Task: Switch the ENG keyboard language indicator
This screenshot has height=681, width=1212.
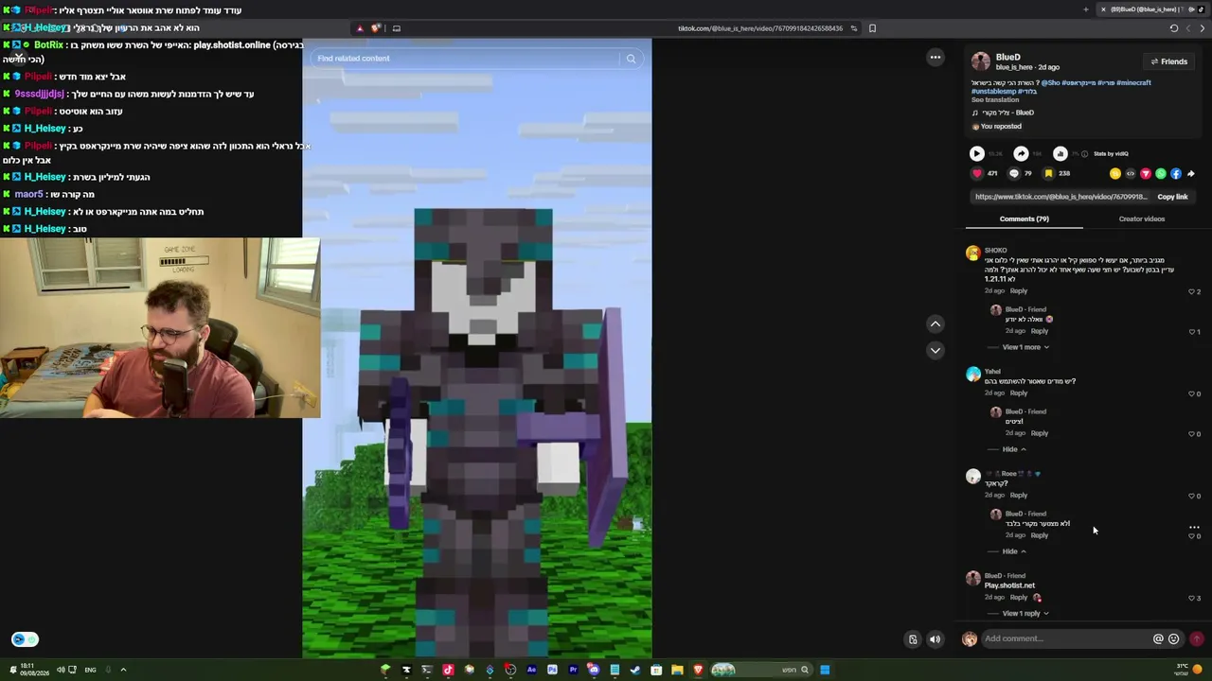Action: (x=90, y=671)
